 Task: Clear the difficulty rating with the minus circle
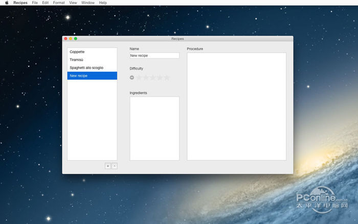click(x=132, y=78)
